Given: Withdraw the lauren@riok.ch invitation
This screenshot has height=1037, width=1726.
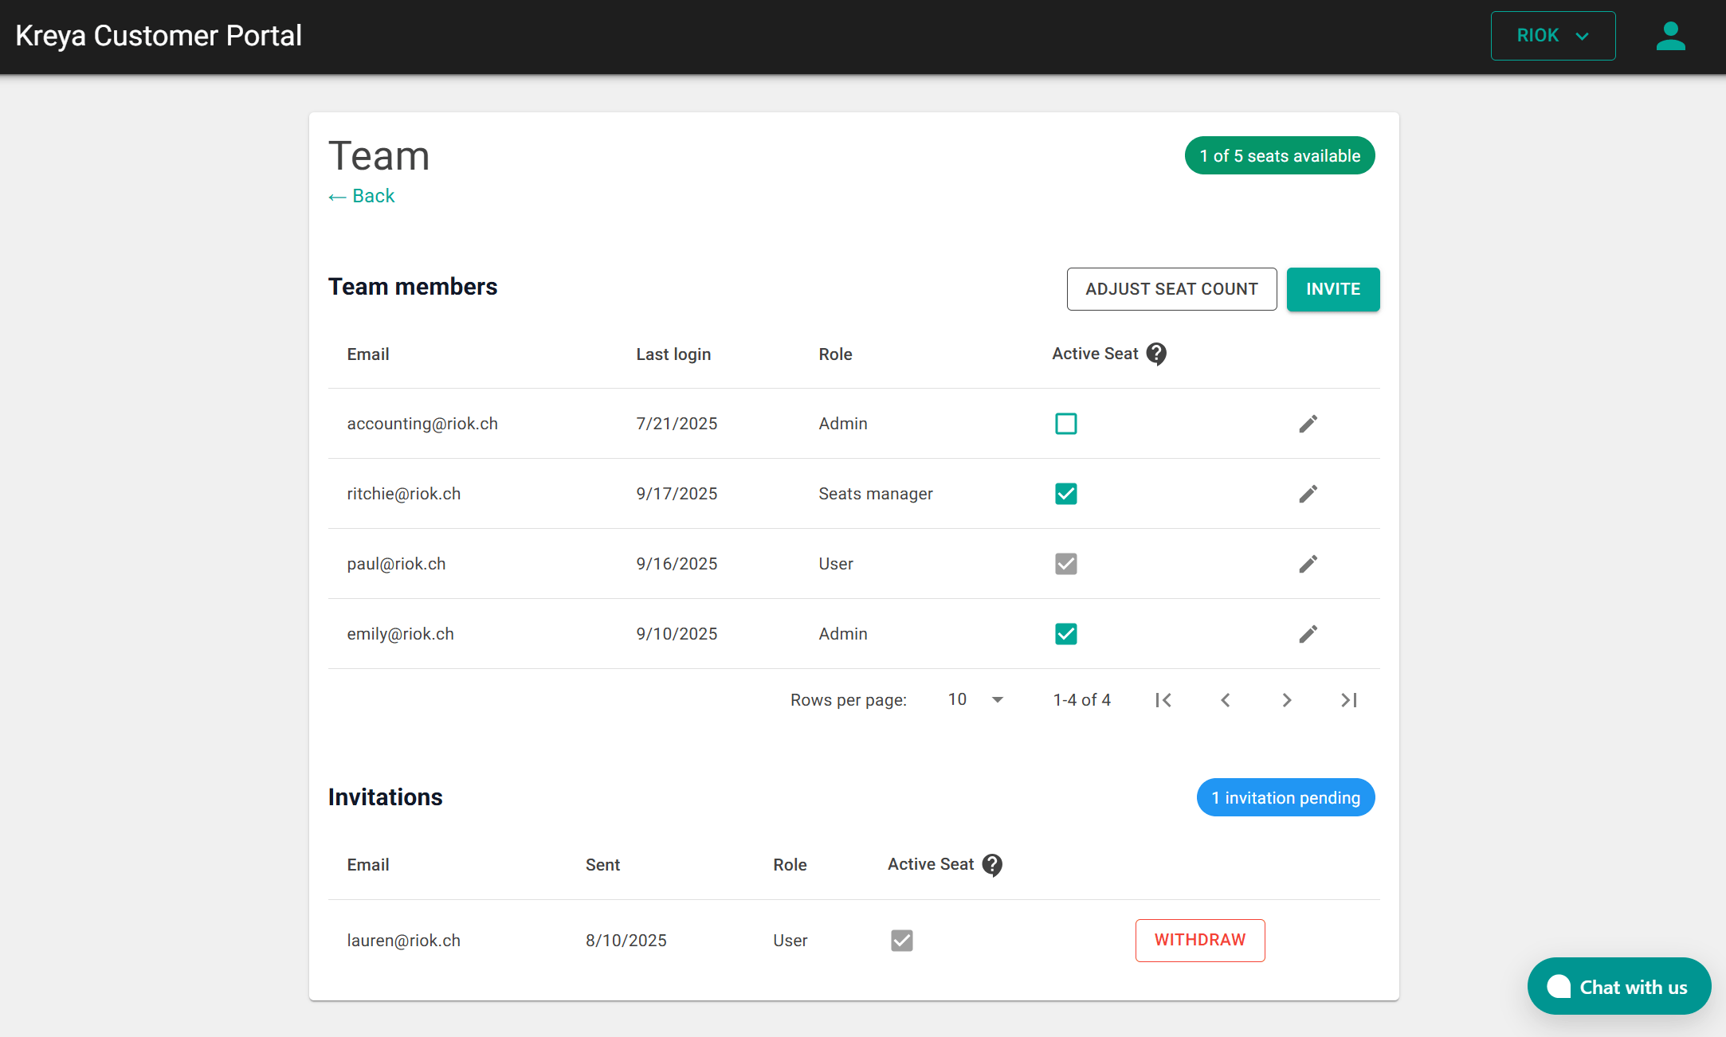Looking at the screenshot, I should tap(1199, 940).
